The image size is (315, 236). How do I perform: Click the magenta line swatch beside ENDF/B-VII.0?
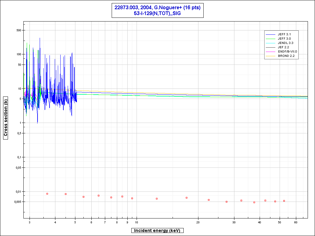(x=271, y=52)
